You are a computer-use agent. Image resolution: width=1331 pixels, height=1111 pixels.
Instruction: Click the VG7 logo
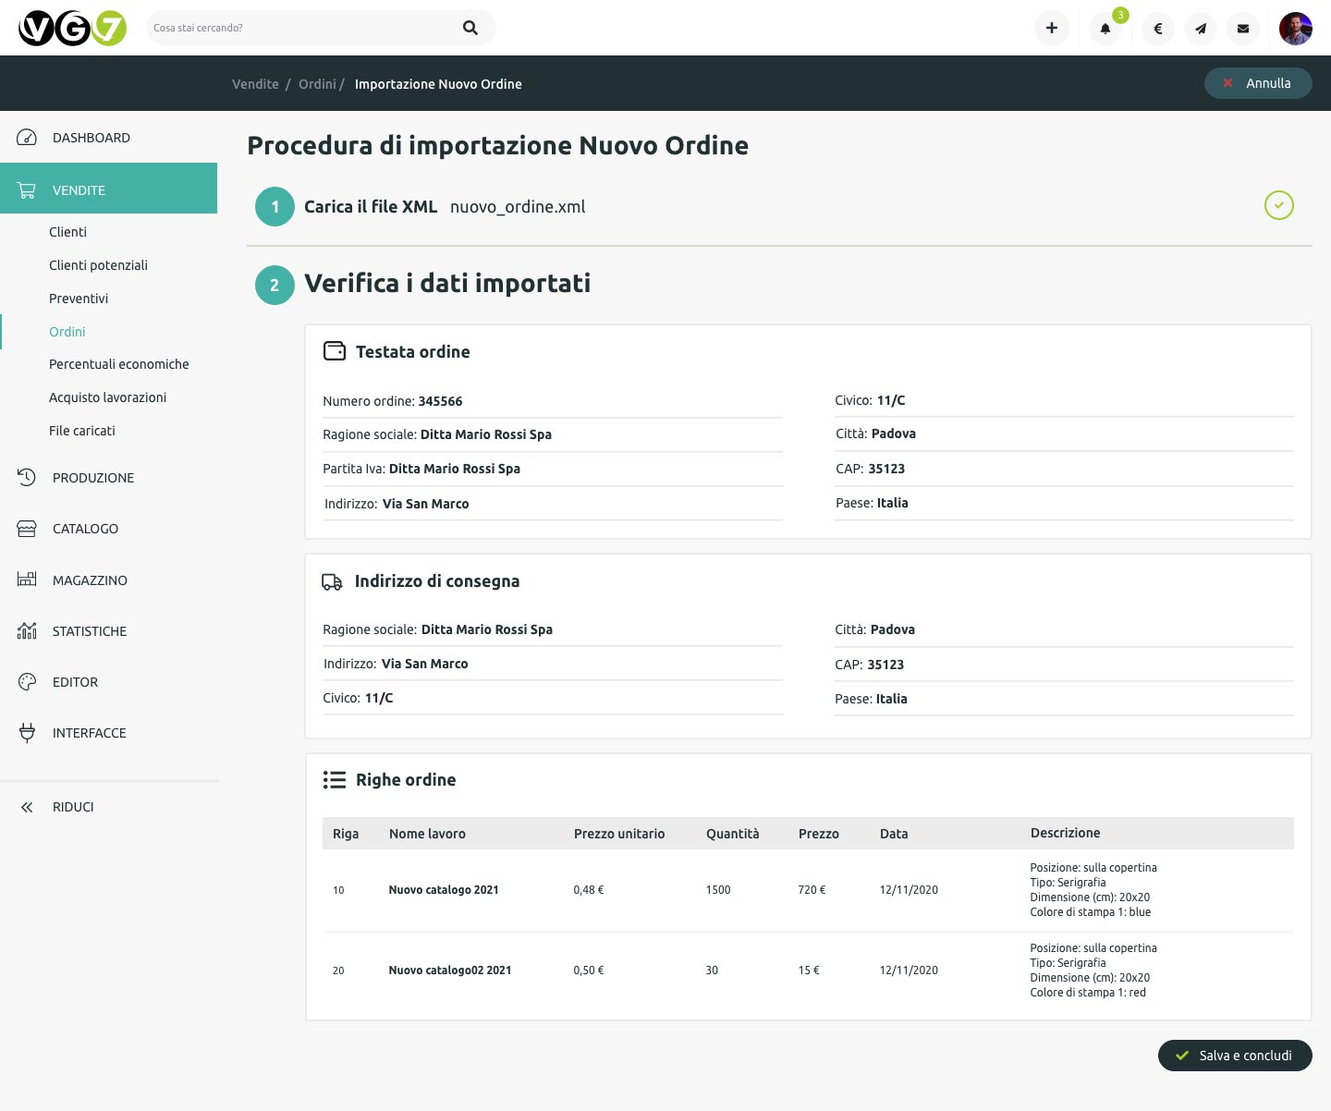tap(72, 28)
